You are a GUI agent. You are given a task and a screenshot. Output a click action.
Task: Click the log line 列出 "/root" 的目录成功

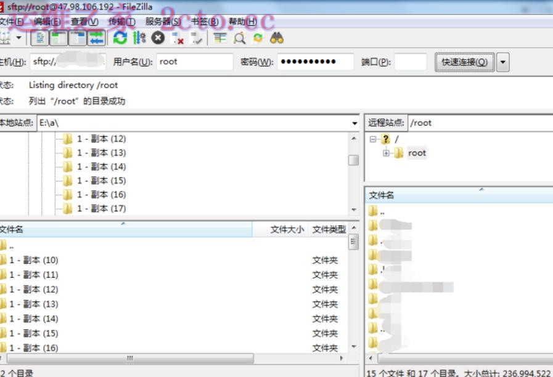click(77, 102)
